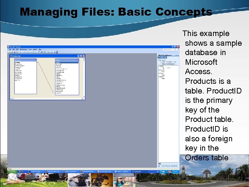Viewport: 249px width, 187px height.
Task: Collapse the Tables node in dependencies tree
Action: [x=159, y=66]
